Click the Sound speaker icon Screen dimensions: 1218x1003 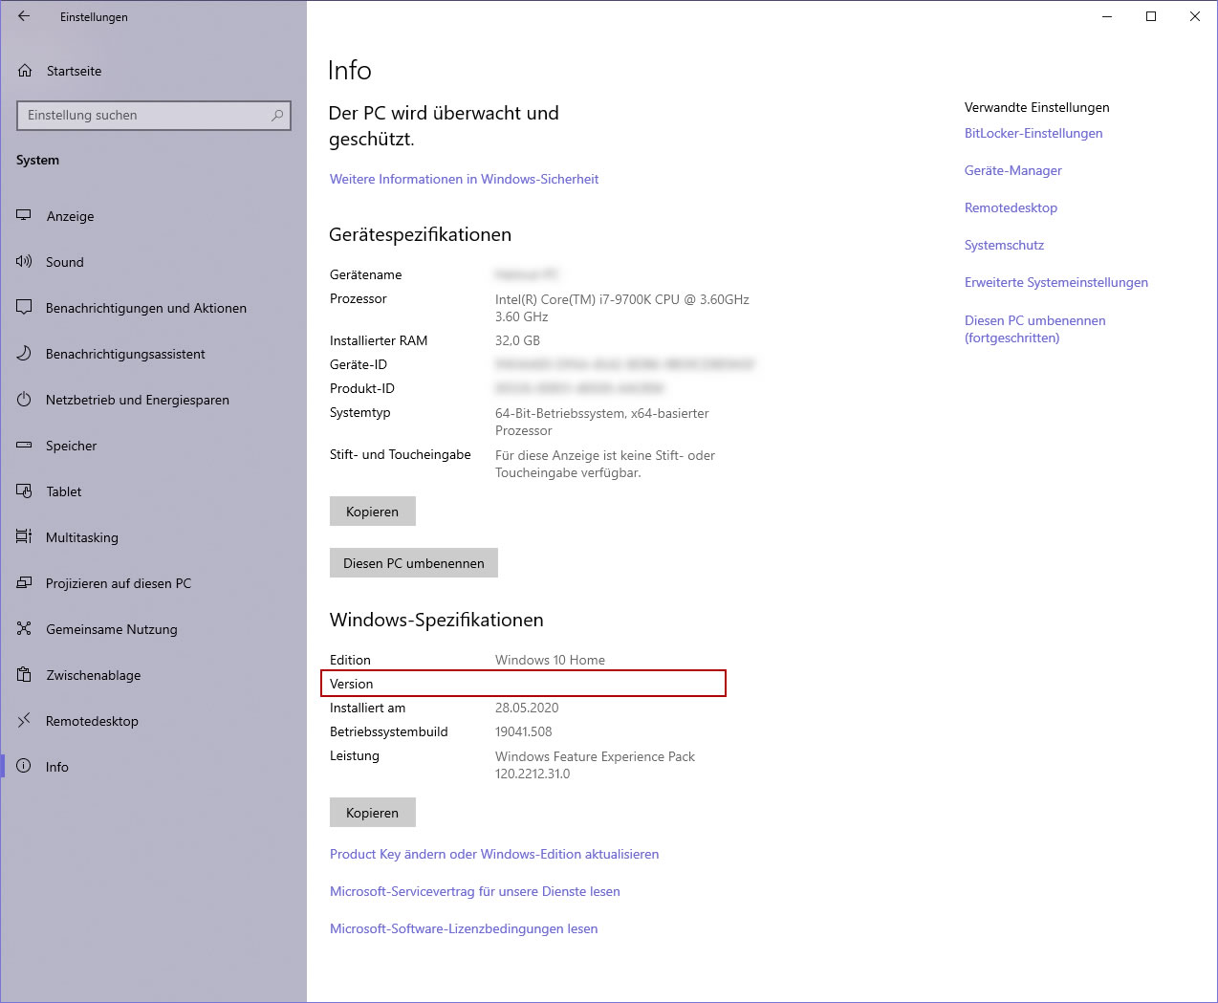[24, 262]
